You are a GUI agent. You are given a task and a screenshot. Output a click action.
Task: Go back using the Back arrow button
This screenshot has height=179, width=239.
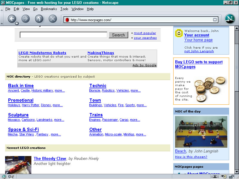tap(12, 19)
